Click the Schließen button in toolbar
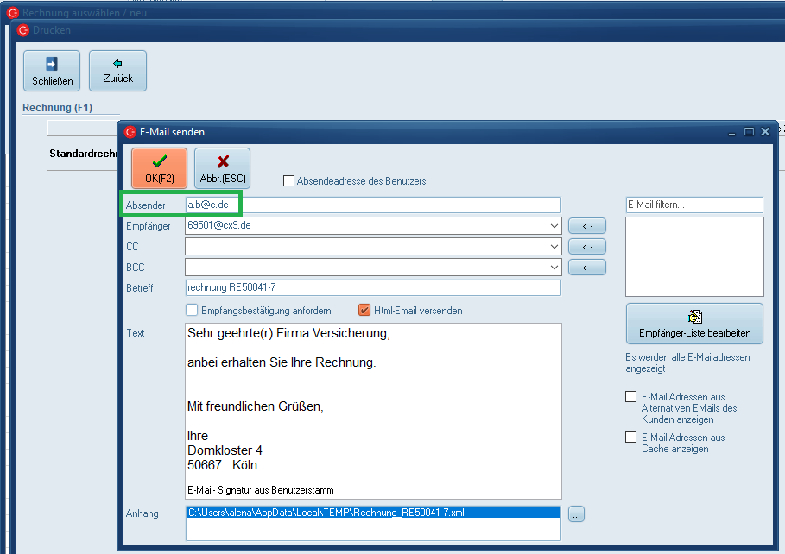Image resolution: width=785 pixels, height=554 pixels. point(51,71)
